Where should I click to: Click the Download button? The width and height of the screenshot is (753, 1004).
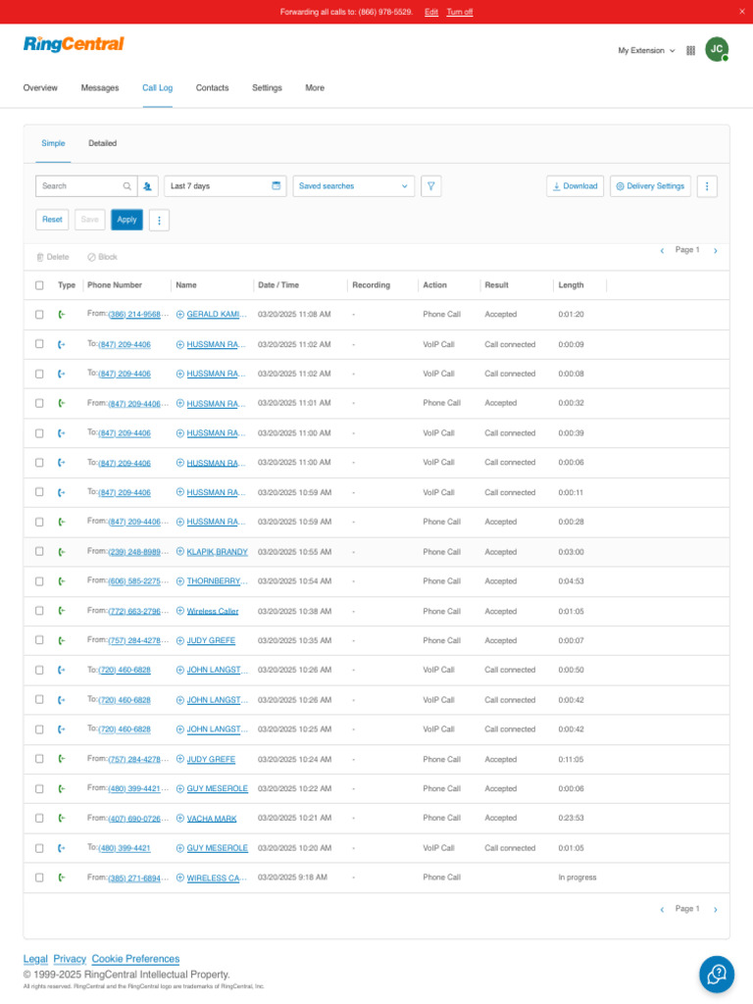click(575, 186)
